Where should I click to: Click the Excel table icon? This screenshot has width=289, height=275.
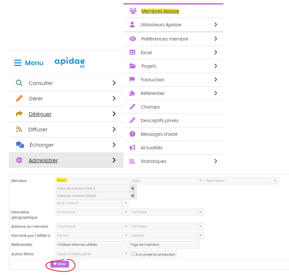[132, 53]
